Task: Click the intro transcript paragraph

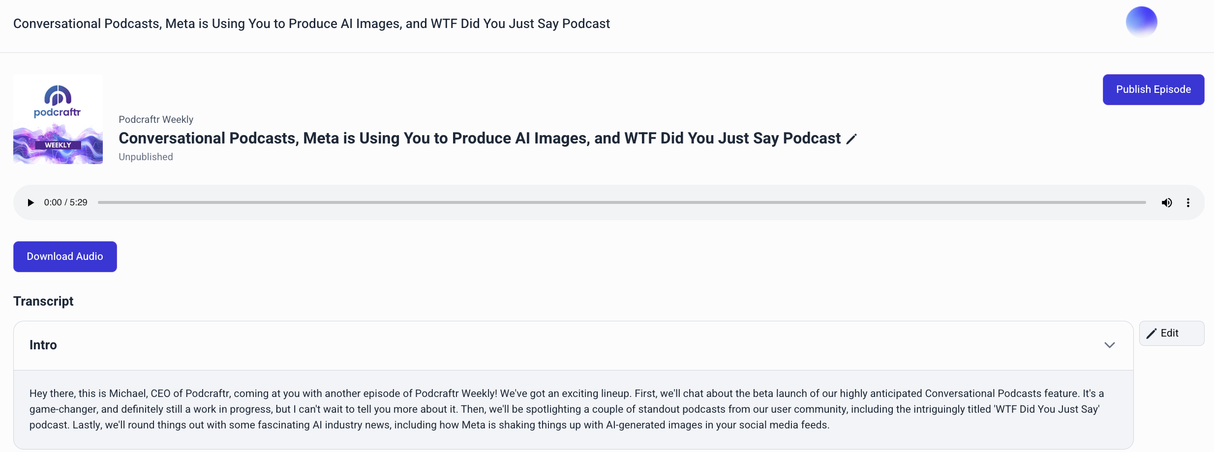Action: [567, 409]
